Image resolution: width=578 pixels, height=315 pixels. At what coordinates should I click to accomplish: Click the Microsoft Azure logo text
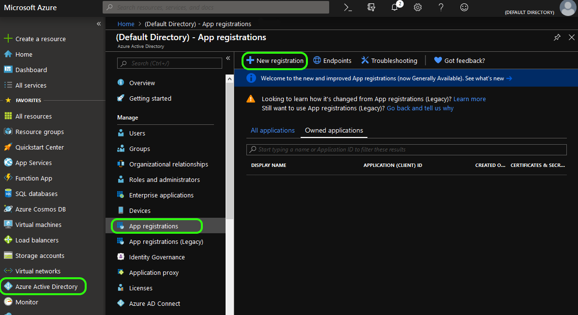click(x=30, y=7)
